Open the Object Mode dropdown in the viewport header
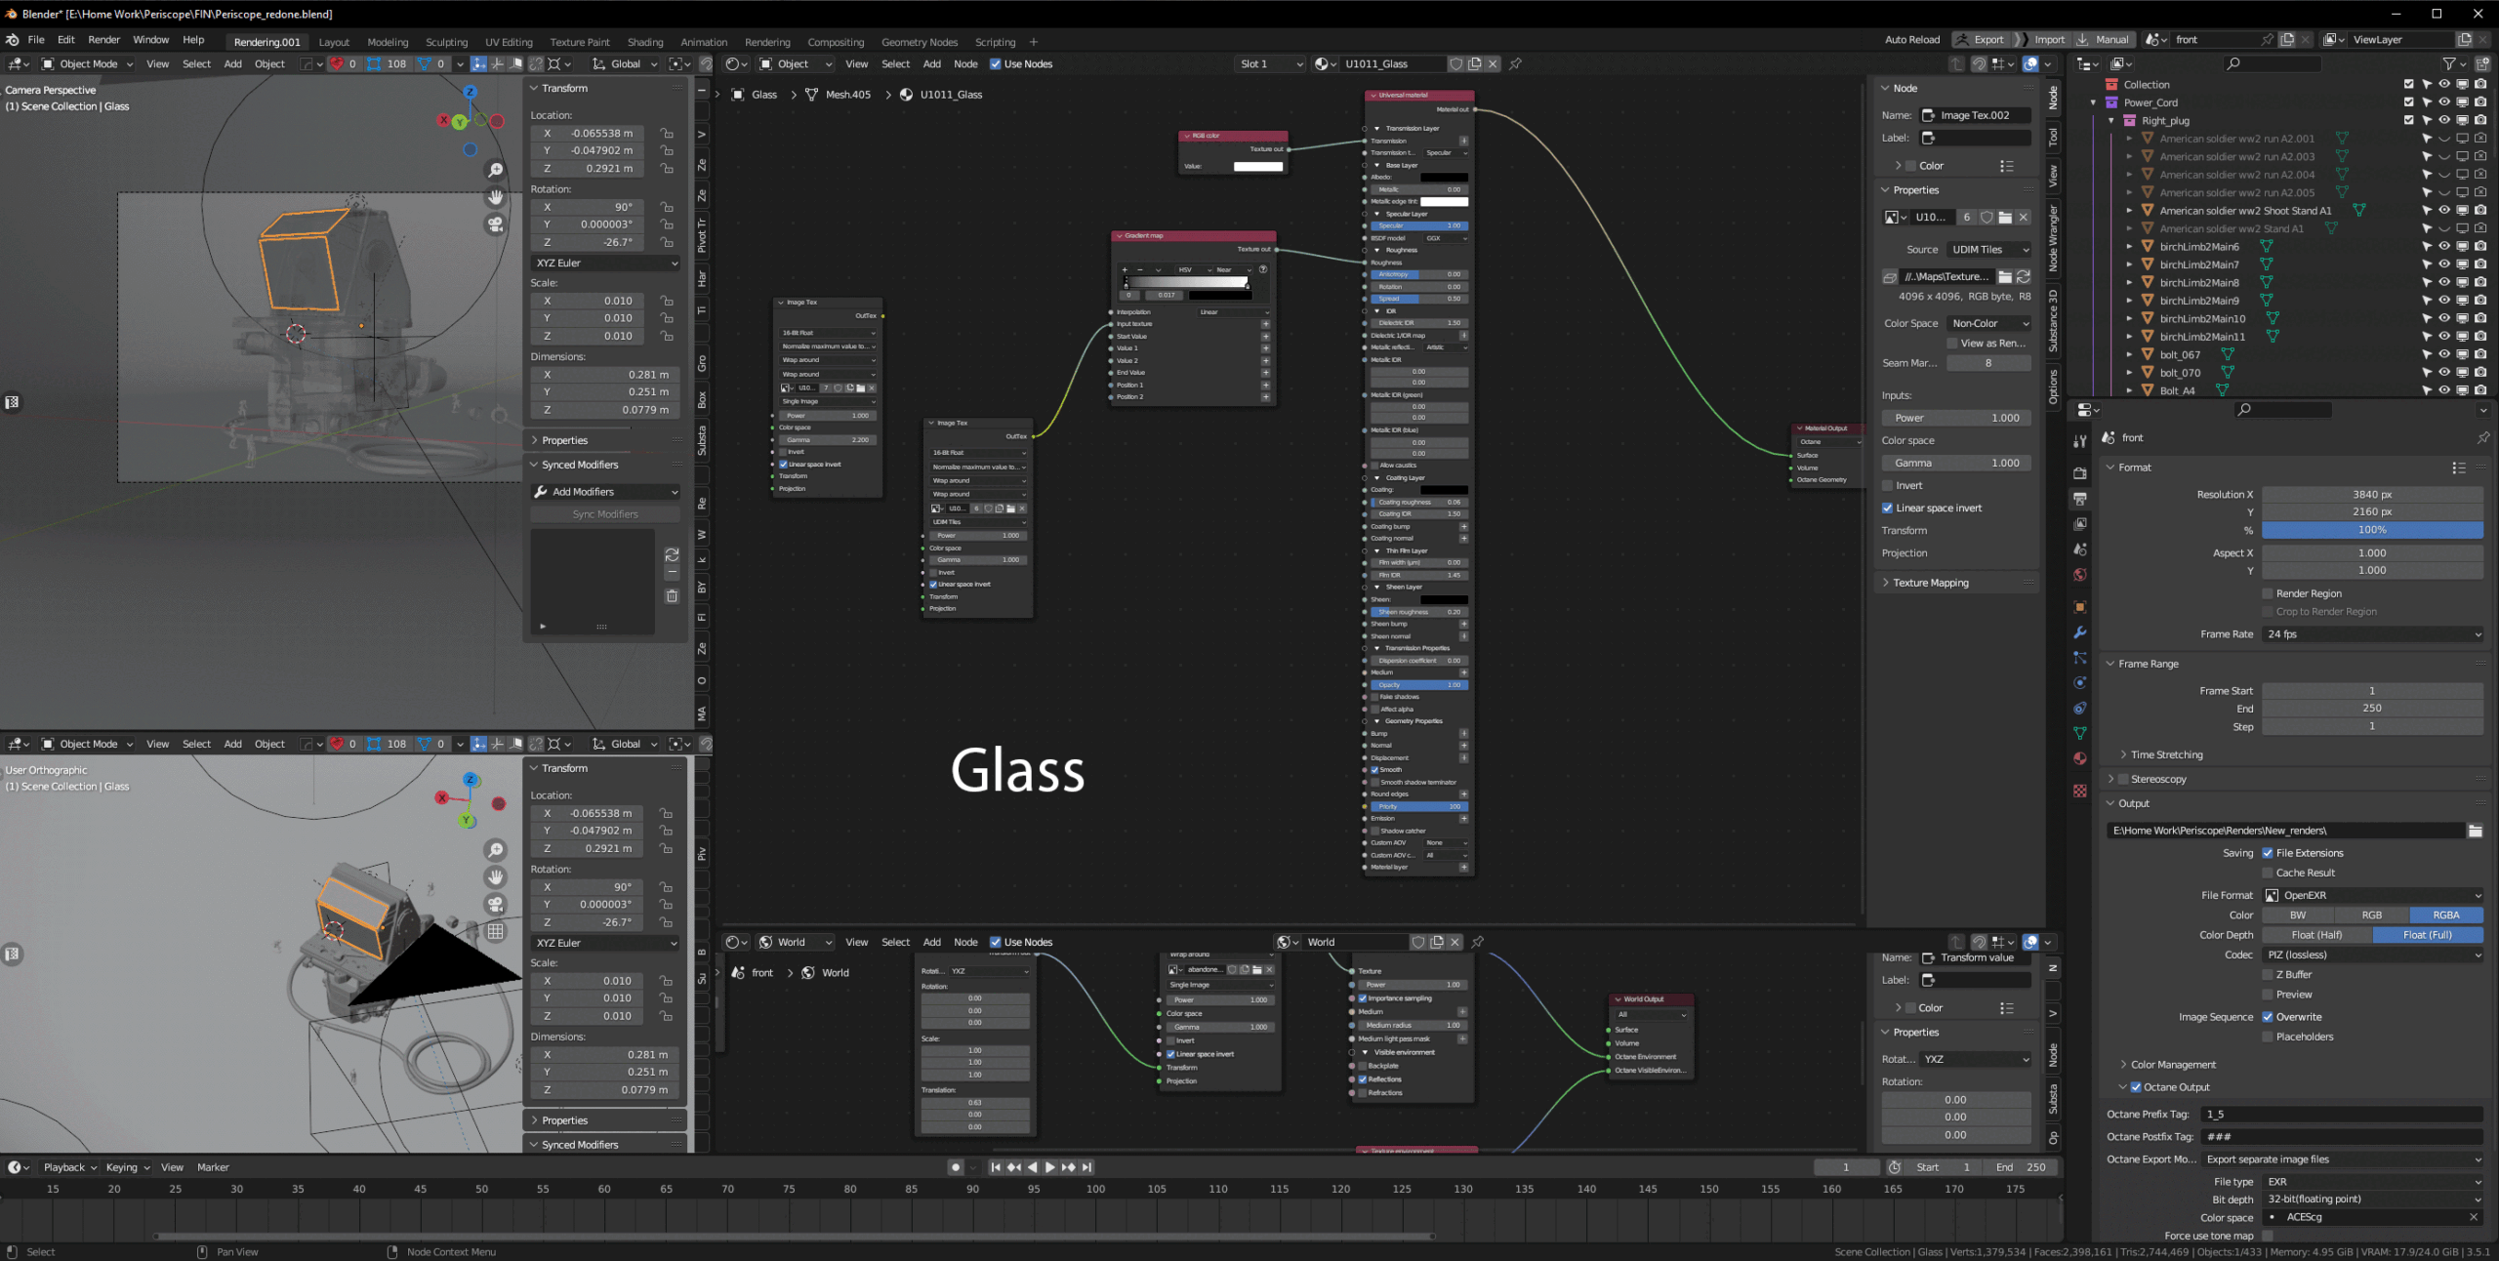Screen dimensions: 2499x1261 (x=86, y=63)
